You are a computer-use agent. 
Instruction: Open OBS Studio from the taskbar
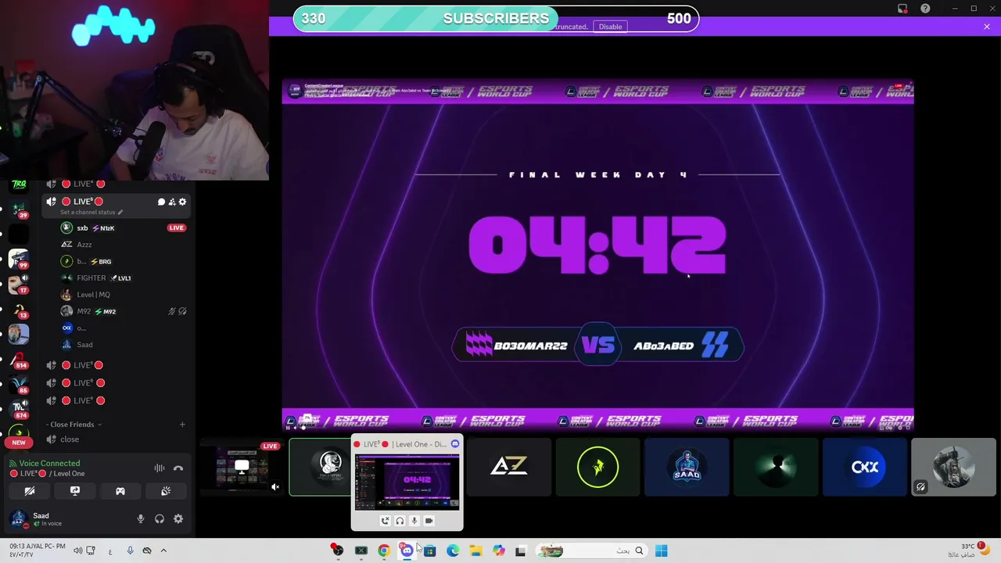tap(338, 550)
